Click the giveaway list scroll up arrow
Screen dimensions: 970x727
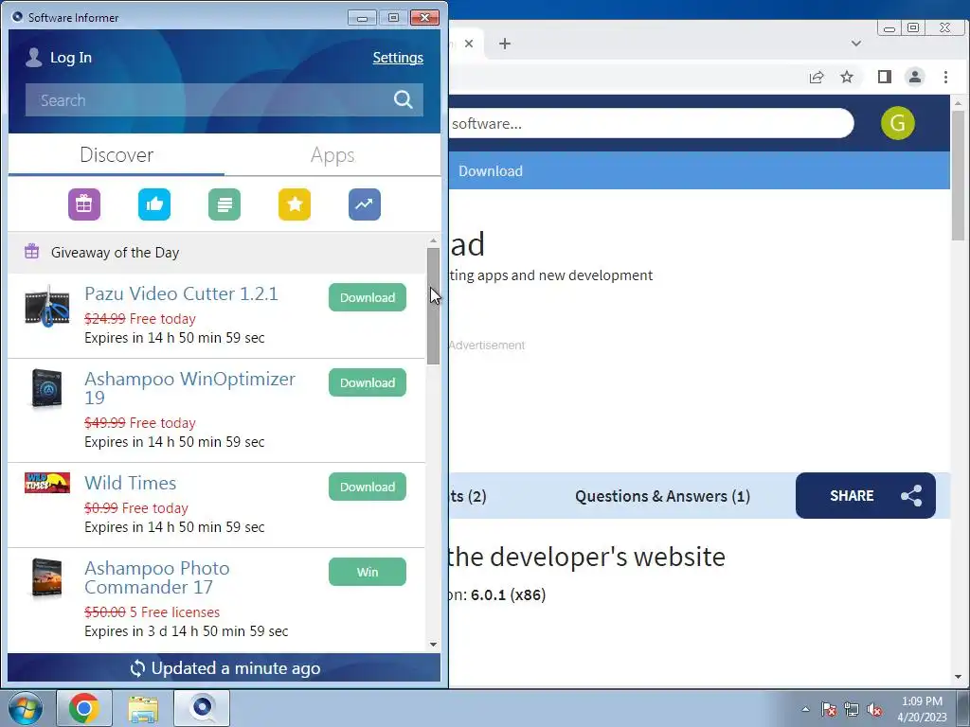[x=433, y=240]
